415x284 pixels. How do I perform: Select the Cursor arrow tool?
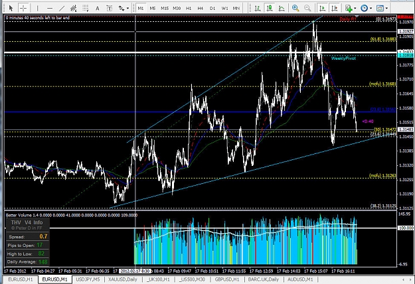click(x=11, y=8)
